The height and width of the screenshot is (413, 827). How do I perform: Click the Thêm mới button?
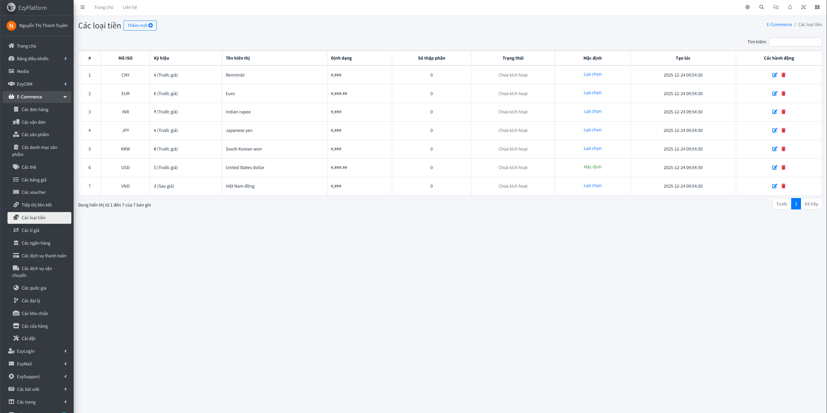click(x=140, y=25)
